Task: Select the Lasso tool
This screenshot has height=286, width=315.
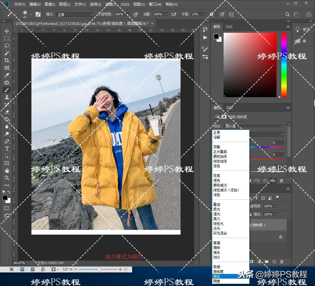Action: tap(7, 46)
